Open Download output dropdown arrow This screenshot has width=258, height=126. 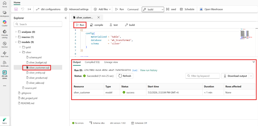click(x=251, y=76)
